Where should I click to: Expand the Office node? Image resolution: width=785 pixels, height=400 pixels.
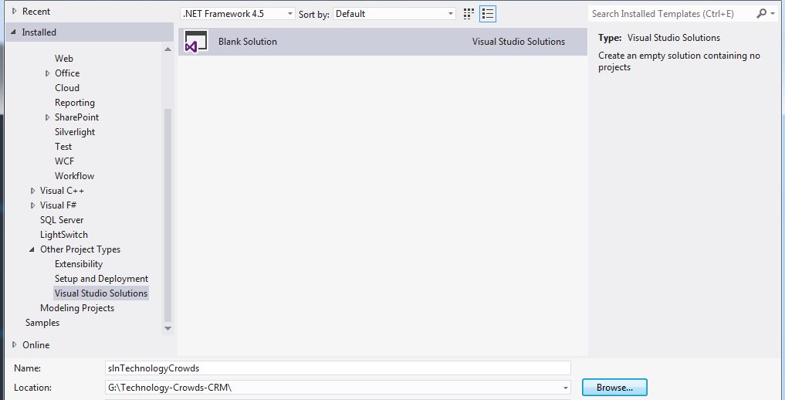pos(48,73)
